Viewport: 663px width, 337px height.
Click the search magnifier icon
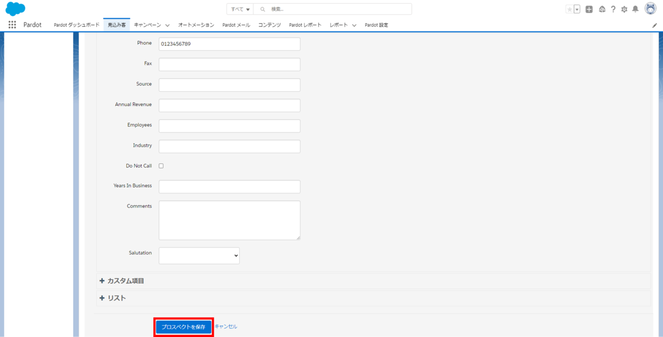click(x=262, y=9)
